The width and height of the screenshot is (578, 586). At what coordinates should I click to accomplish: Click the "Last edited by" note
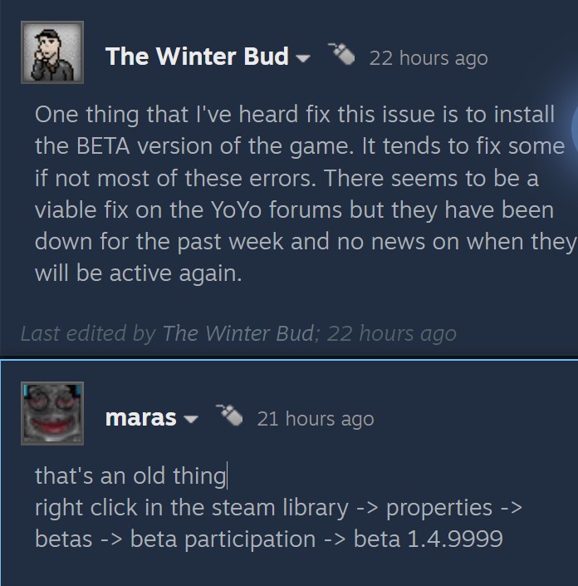tap(87, 333)
